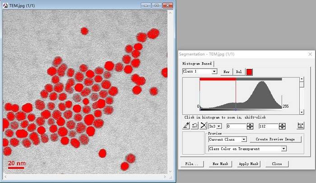
Task: Click the preview thumbnail box
Action: pyautogui.click(x=193, y=143)
